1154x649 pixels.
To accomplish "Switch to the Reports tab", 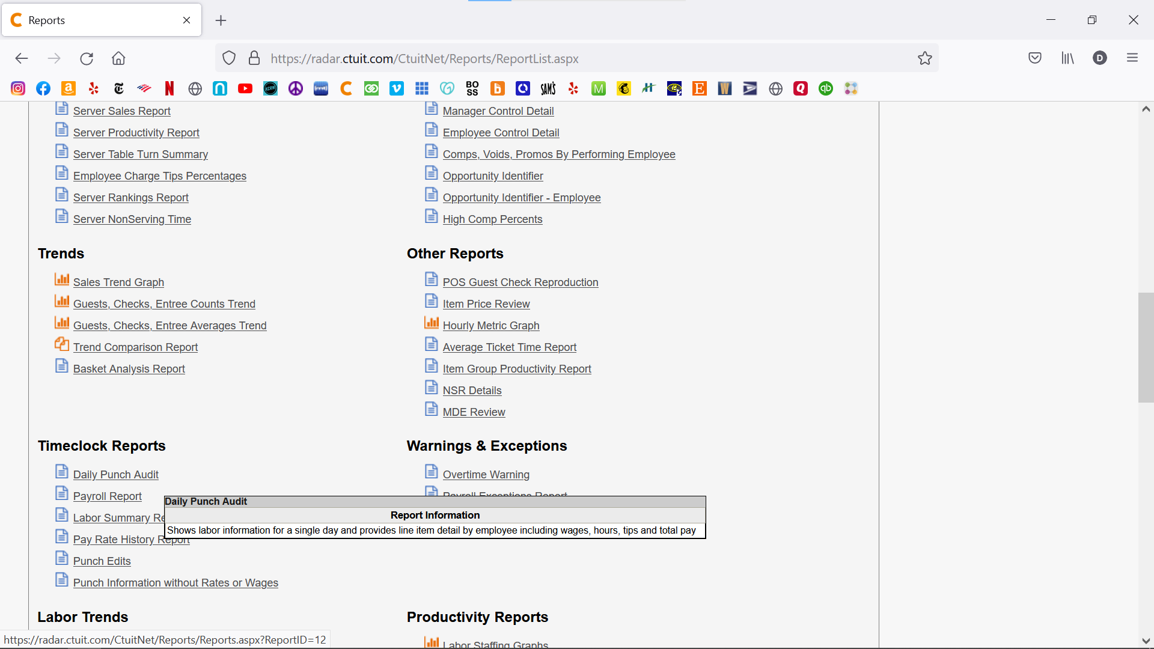I will coord(96,20).
